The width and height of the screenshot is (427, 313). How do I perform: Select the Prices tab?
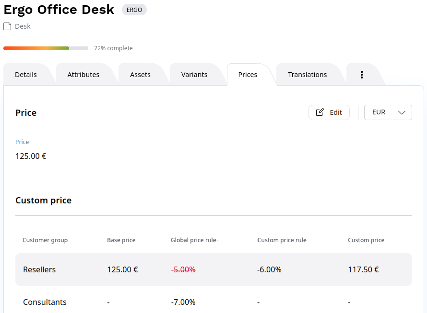coord(248,75)
